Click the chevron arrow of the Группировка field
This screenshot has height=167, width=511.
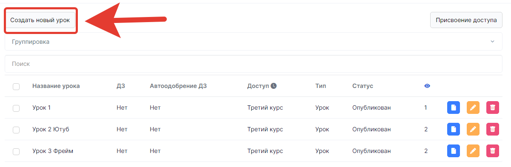point(492,42)
